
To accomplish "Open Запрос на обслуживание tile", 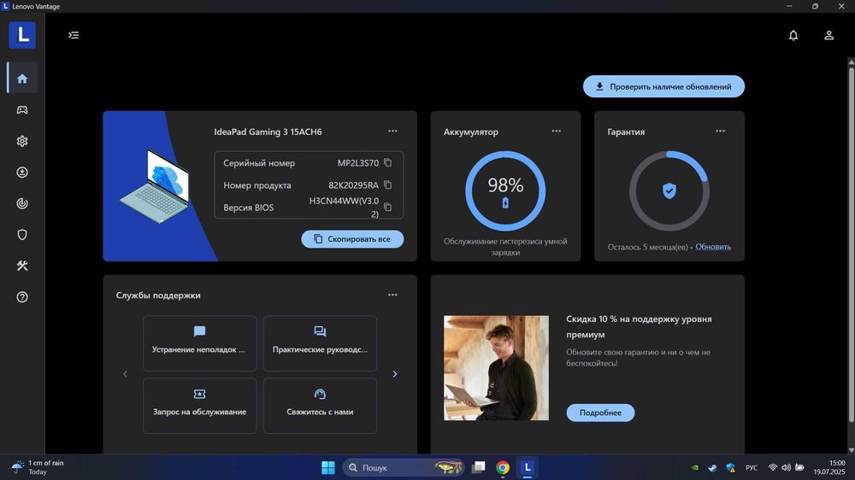I will (x=199, y=406).
